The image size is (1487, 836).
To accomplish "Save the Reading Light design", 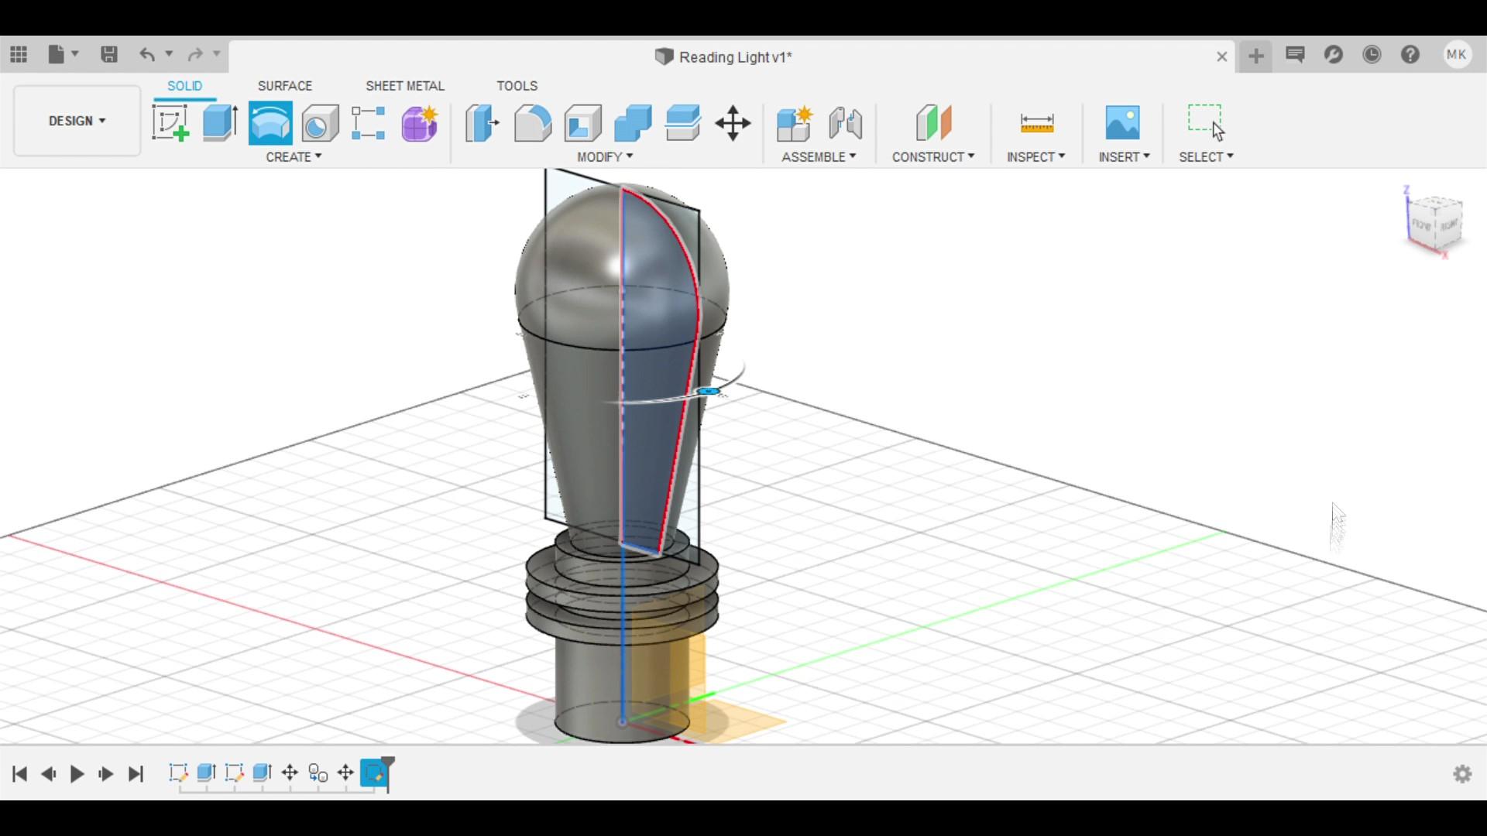I will click(x=108, y=54).
